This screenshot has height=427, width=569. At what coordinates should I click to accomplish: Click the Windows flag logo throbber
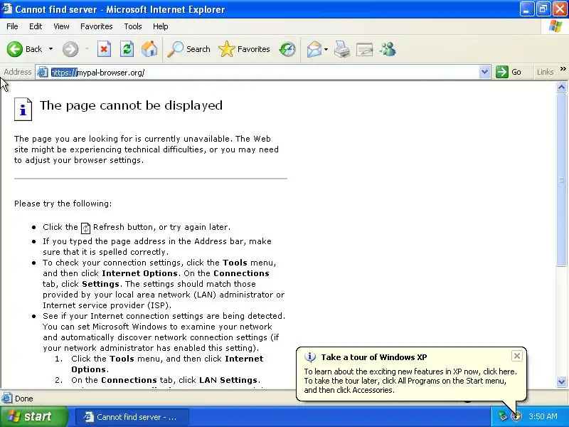click(555, 26)
